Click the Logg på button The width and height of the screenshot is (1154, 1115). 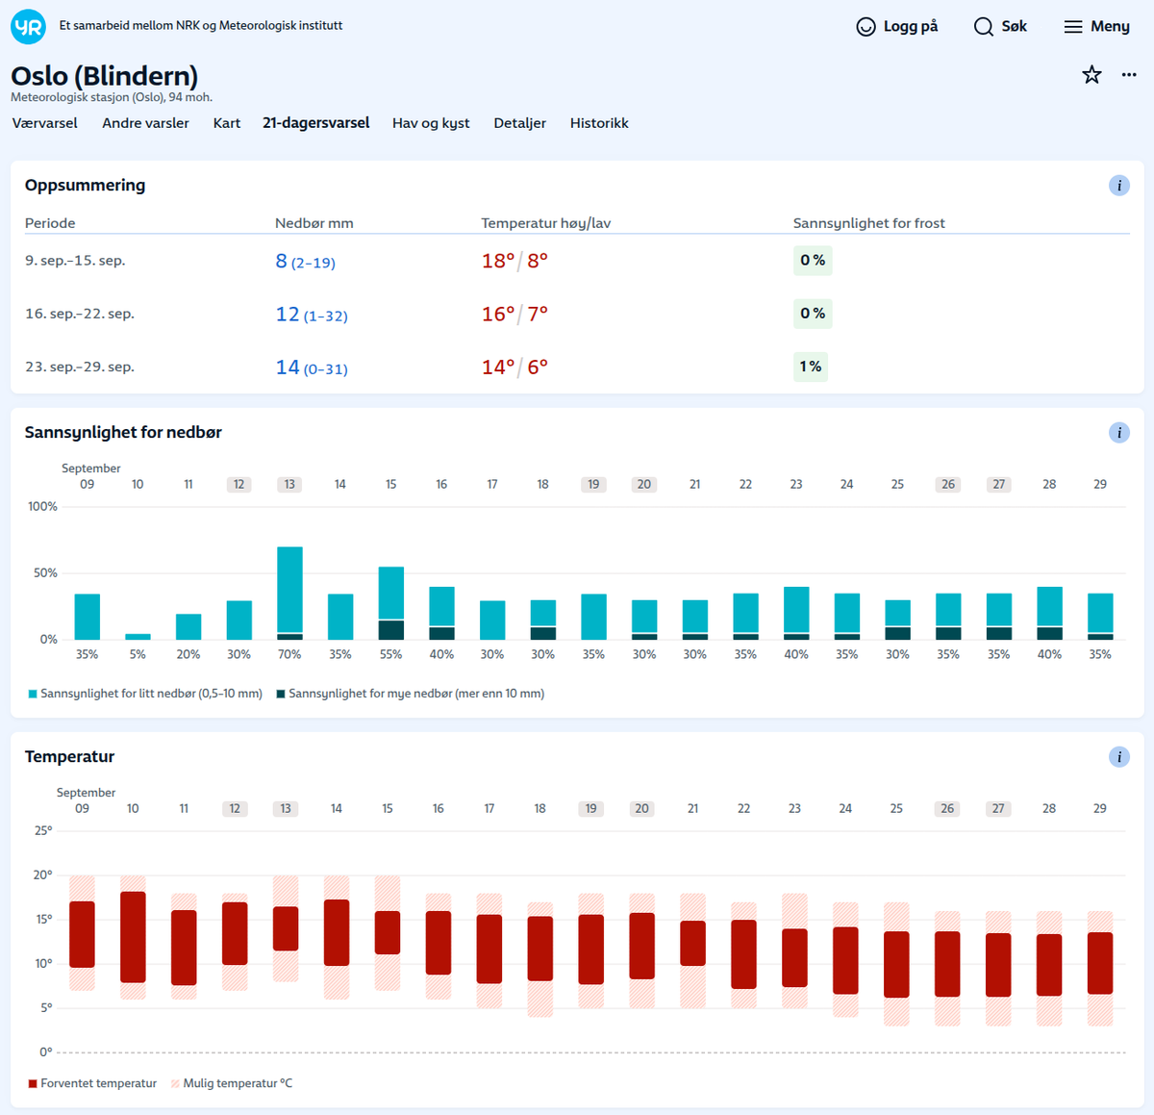coord(897,27)
